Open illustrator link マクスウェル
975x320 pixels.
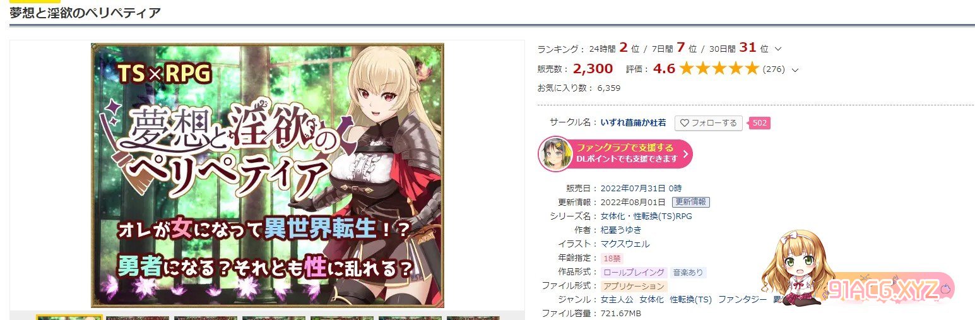tap(625, 244)
